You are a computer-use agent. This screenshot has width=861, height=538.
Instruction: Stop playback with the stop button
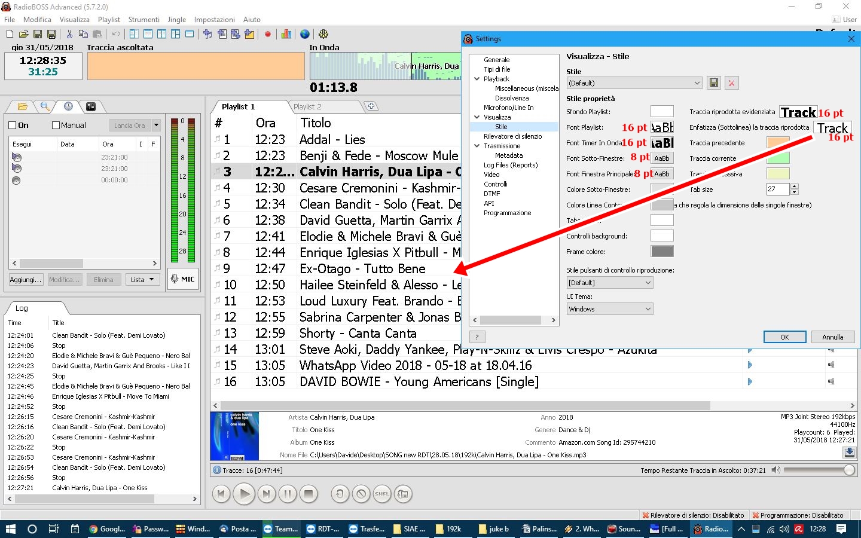[309, 494]
